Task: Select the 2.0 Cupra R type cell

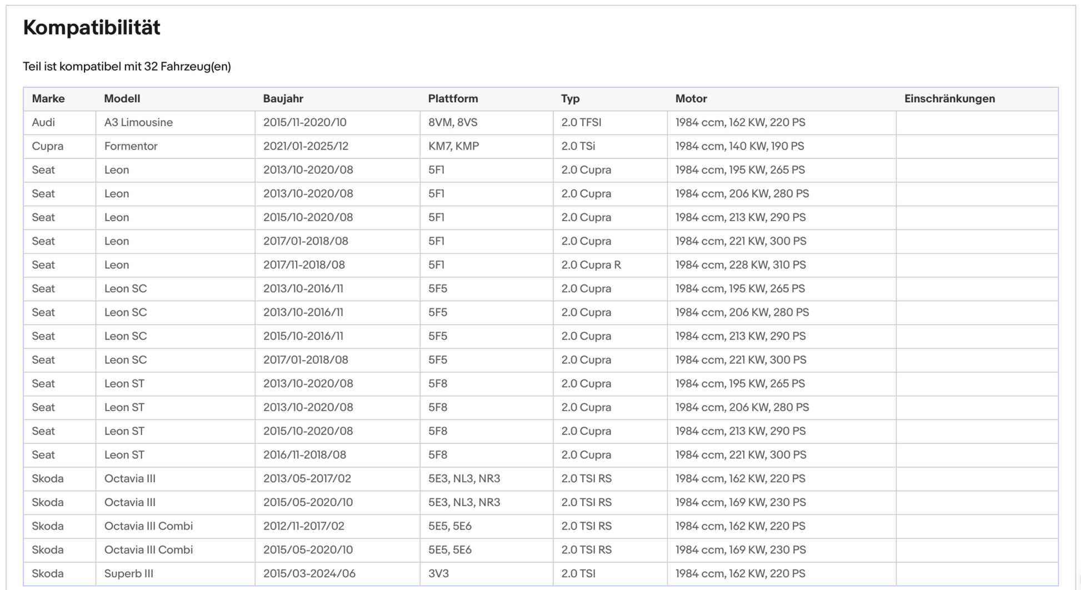Action: [590, 265]
